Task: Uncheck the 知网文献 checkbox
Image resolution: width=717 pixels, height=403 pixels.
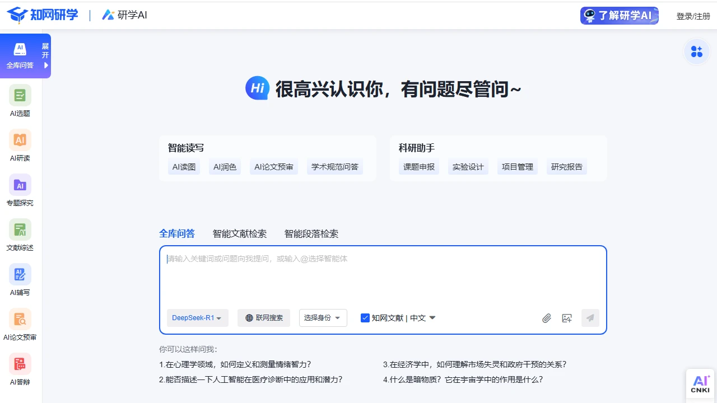Action: pos(365,317)
